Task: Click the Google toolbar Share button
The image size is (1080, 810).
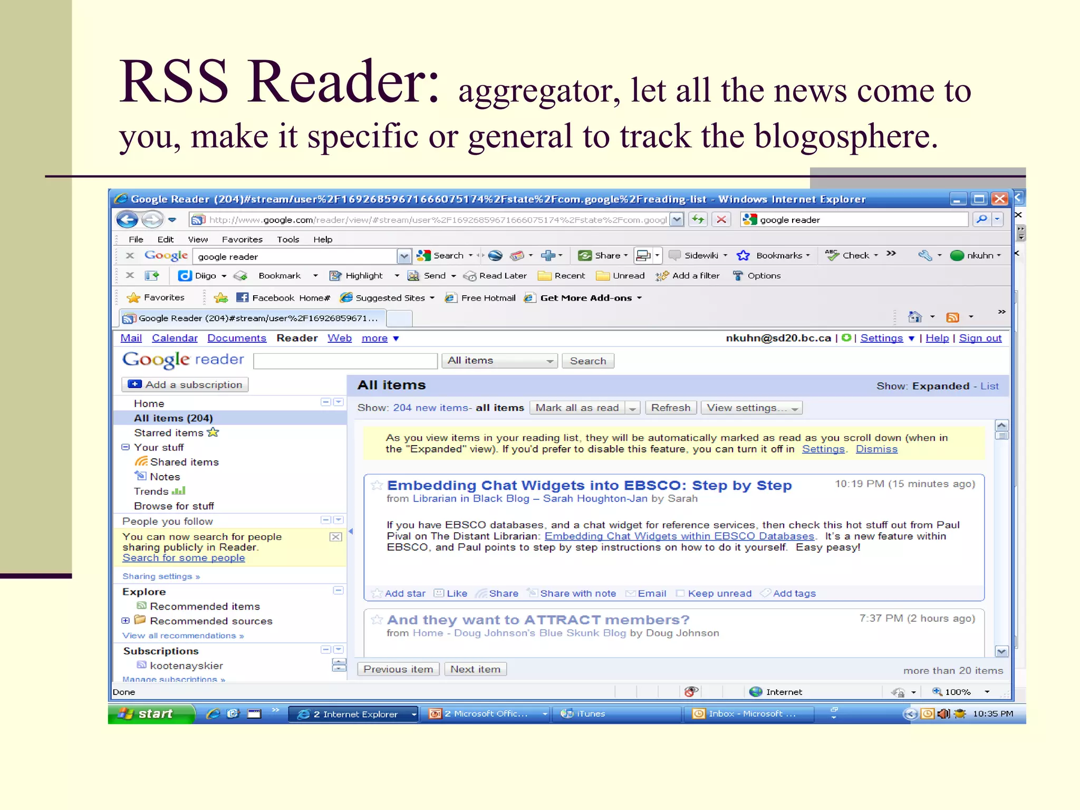Action: [603, 256]
